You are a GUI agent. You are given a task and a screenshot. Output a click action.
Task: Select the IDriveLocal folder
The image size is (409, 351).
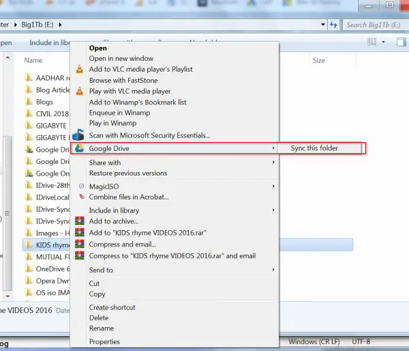[x=52, y=197]
